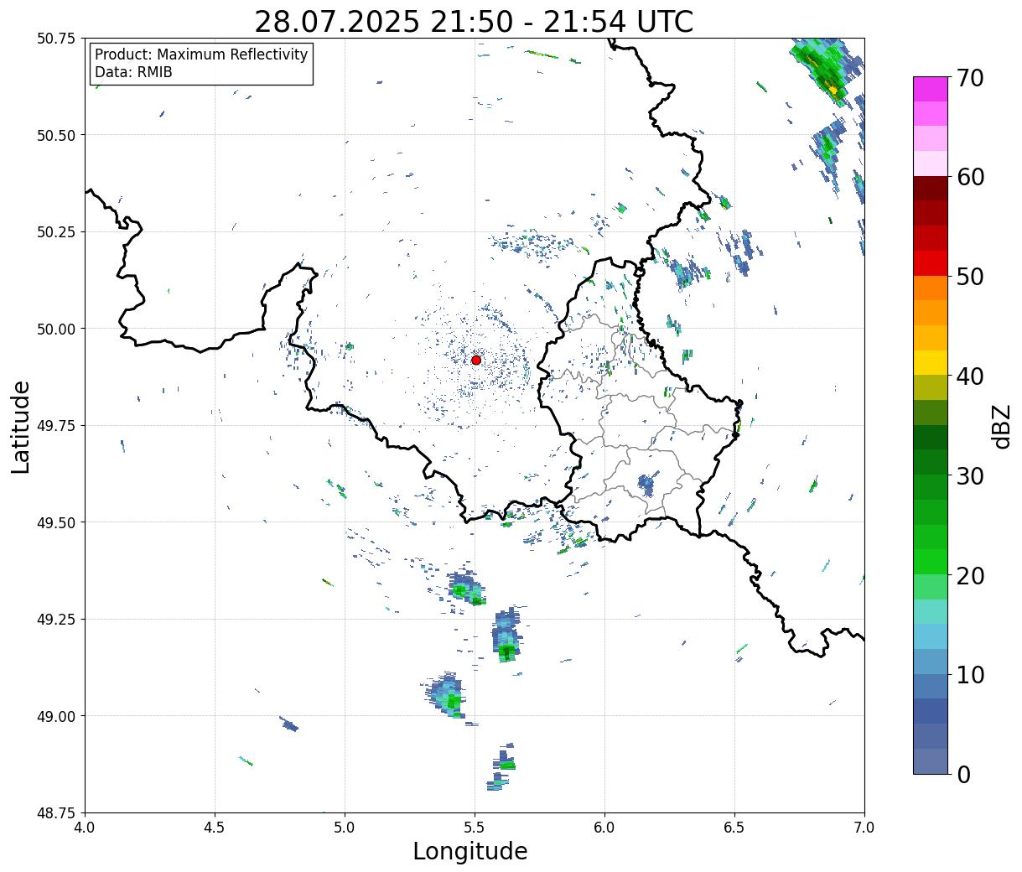Click the colorbar tick label 30

971,476
